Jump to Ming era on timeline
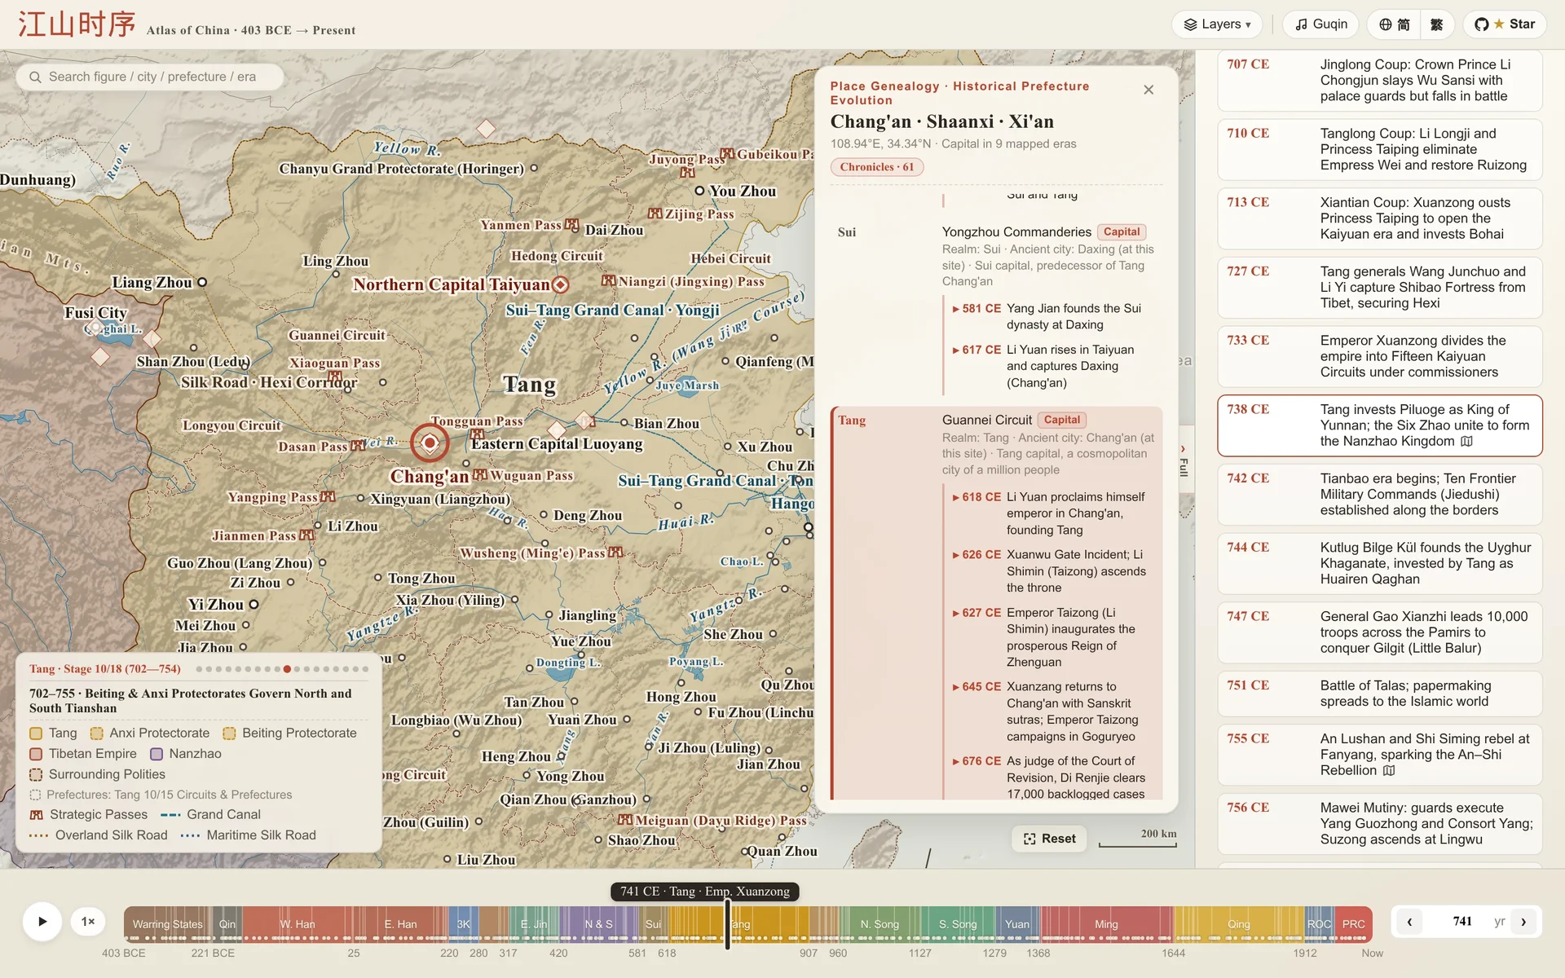 pyautogui.click(x=1106, y=924)
